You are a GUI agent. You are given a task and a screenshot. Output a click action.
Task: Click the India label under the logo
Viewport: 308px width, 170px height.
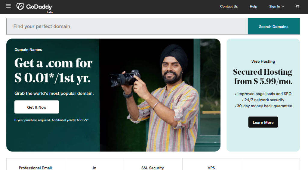tap(50, 12)
